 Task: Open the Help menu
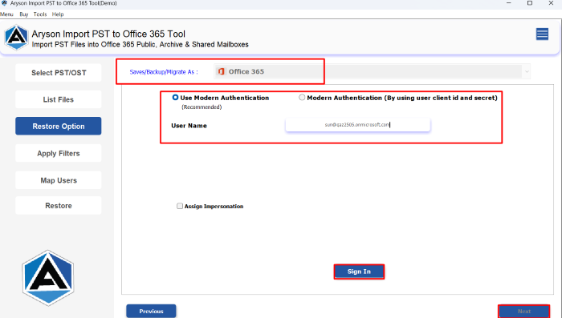tap(58, 14)
